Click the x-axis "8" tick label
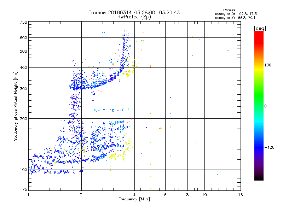 click(187, 195)
